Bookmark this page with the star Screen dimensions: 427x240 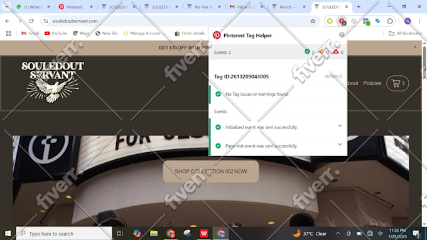tap(313, 21)
